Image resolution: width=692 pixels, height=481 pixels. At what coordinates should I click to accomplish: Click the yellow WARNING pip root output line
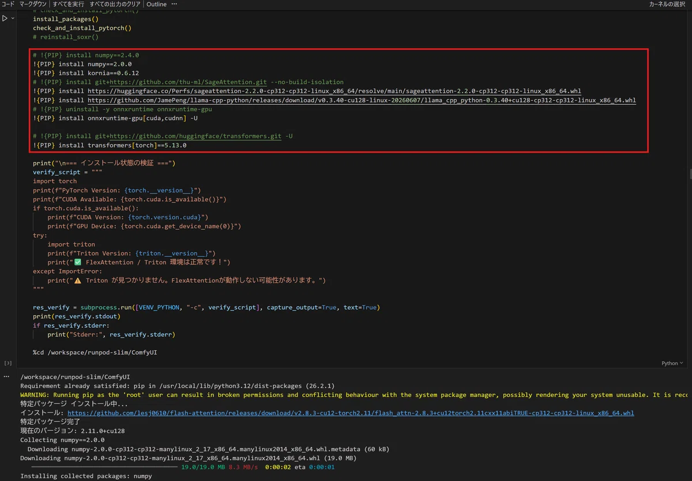[x=354, y=395]
